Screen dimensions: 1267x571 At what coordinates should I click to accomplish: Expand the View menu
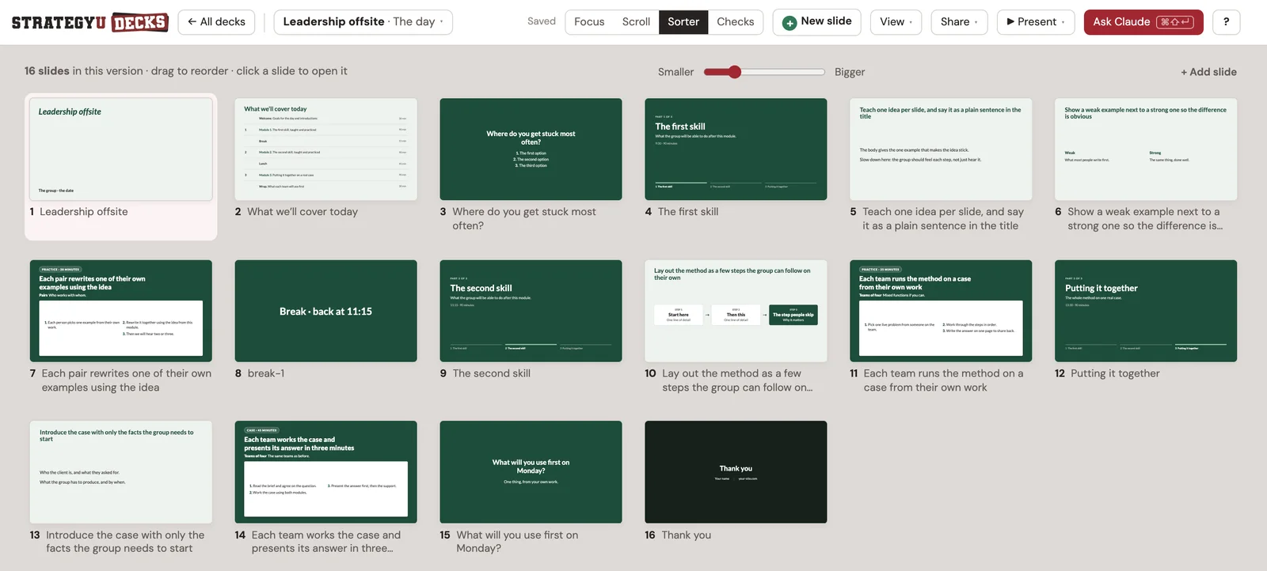[896, 22]
